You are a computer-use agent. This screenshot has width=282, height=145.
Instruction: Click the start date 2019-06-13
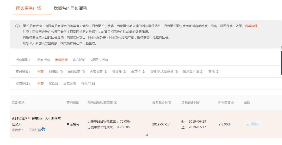(x=197, y=122)
